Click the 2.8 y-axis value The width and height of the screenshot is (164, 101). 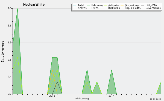pos(9,60)
